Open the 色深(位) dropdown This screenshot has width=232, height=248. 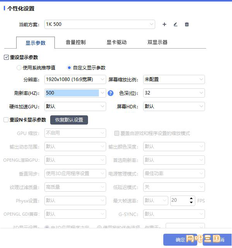click(x=174, y=93)
